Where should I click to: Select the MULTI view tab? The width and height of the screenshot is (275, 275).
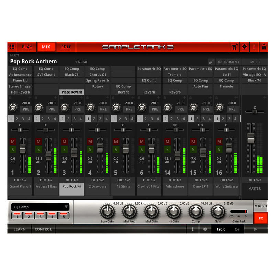point(255,62)
